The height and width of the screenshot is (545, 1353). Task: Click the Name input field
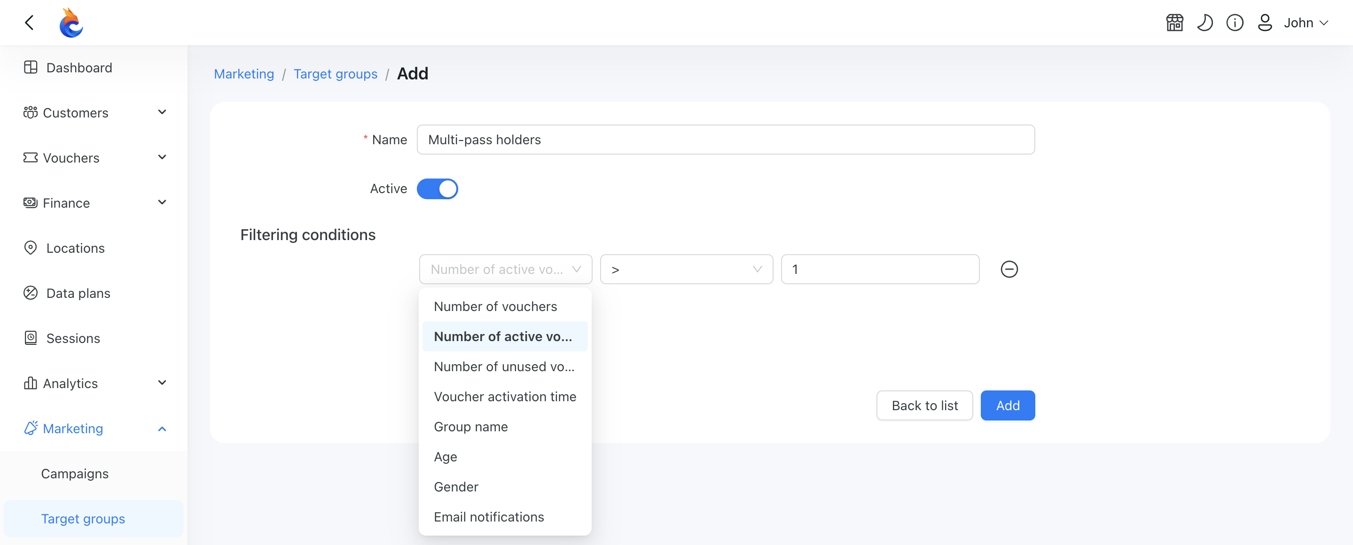725,140
